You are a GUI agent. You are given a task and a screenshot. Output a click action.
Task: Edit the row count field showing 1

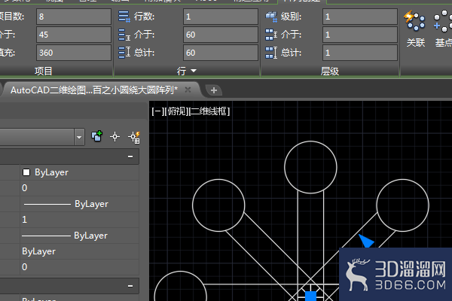tap(221, 17)
